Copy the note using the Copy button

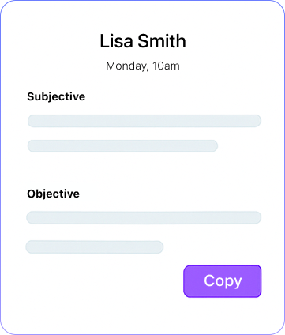coord(223,281)
